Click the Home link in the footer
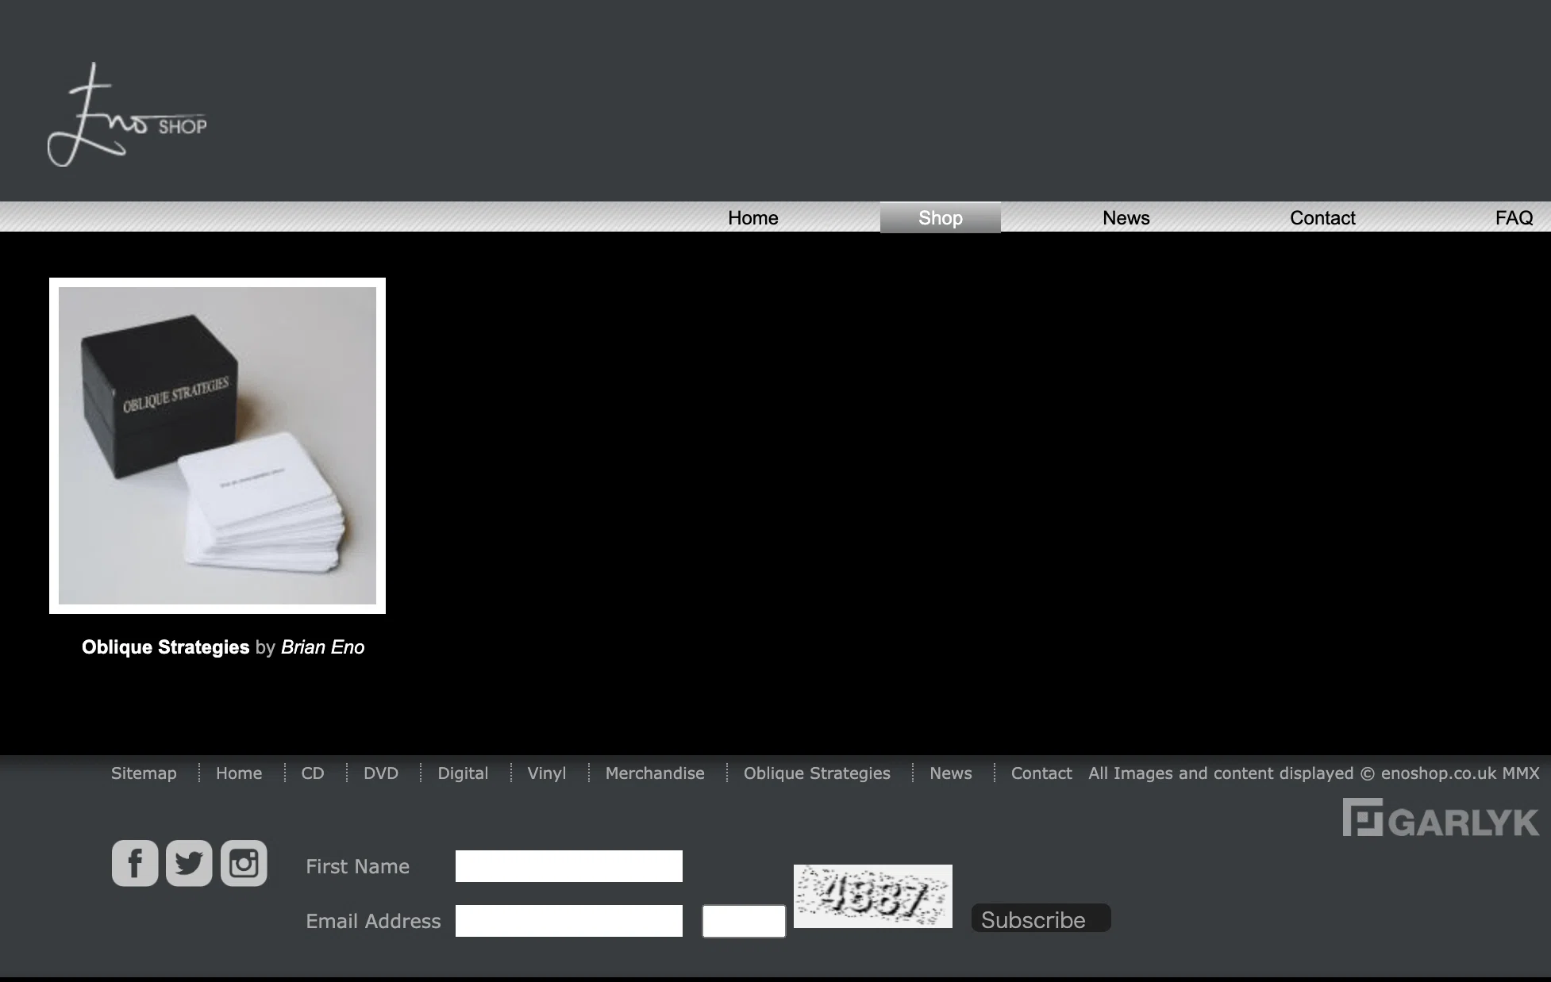Viewport: 1551px width, 982px height. click(x=239, y=773)
